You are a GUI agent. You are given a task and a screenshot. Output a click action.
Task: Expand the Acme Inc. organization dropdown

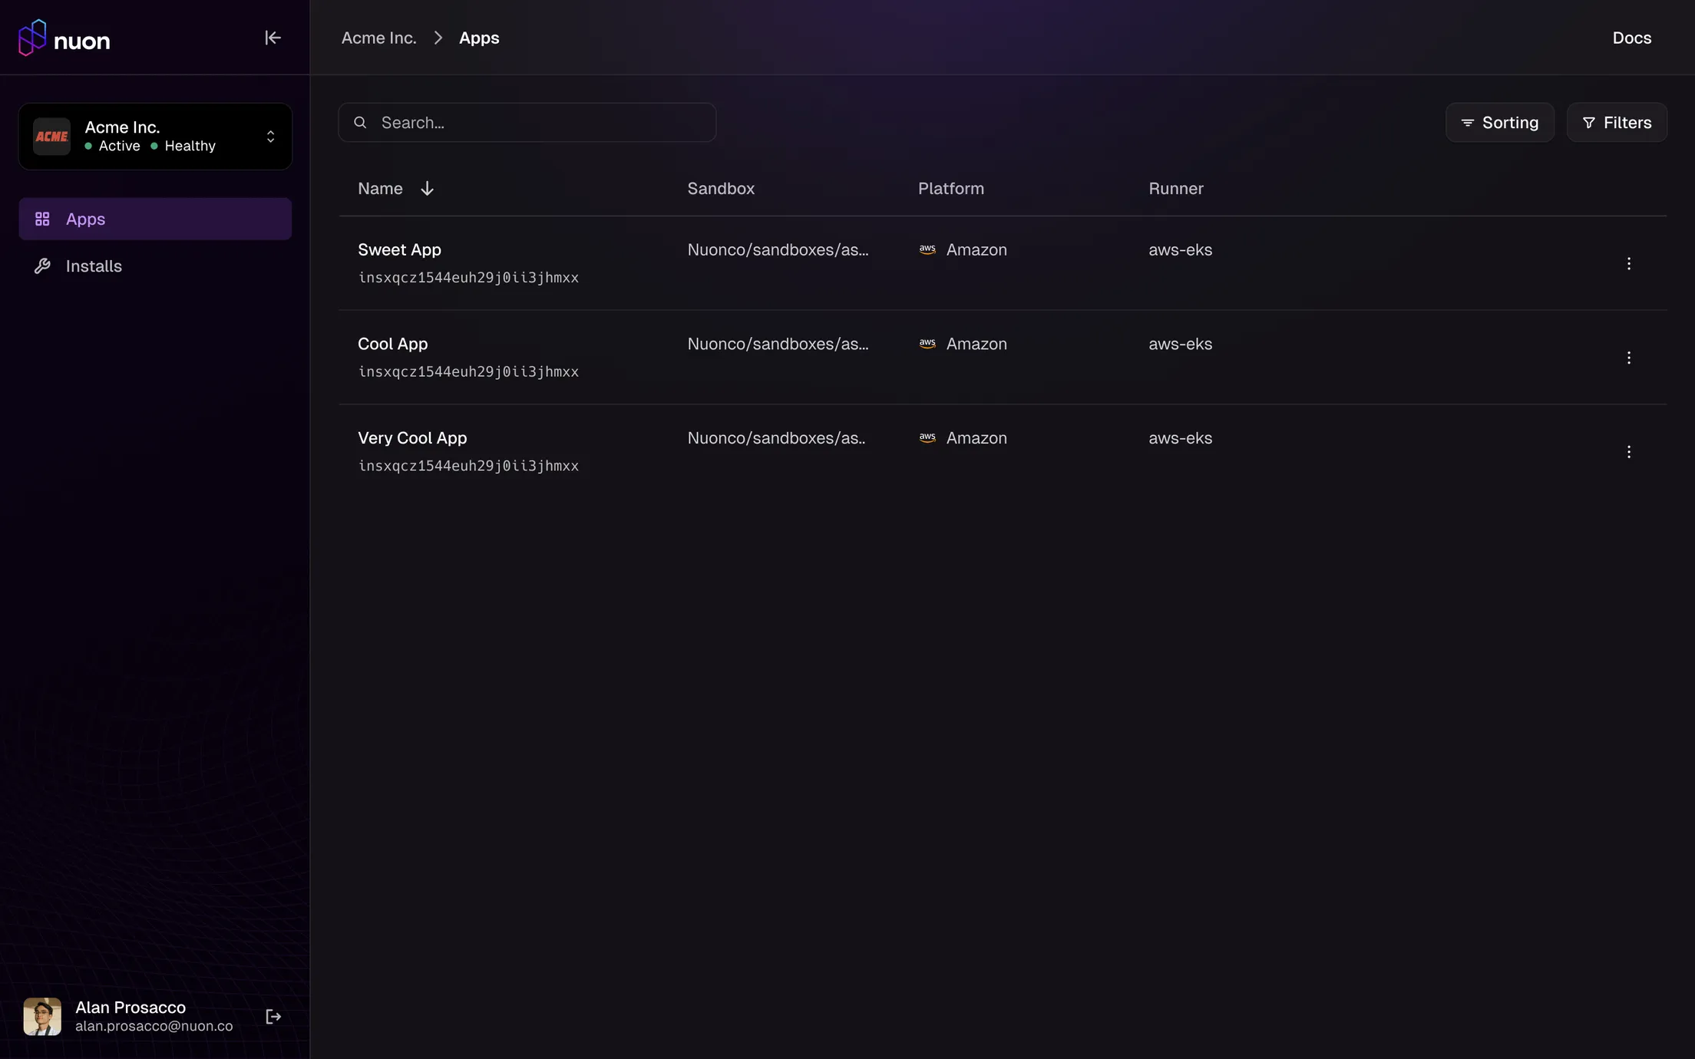(269, 135)
